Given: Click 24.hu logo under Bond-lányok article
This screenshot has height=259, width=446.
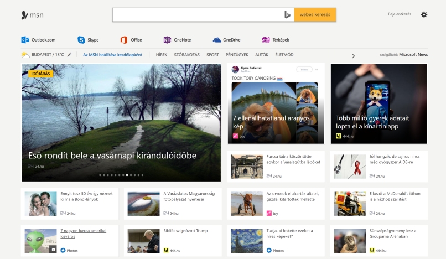Looking at the screenshot, I should (63, 213).
